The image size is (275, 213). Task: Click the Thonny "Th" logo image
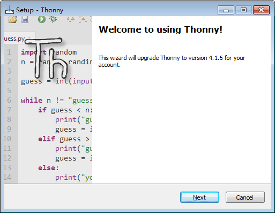(47, 58)
